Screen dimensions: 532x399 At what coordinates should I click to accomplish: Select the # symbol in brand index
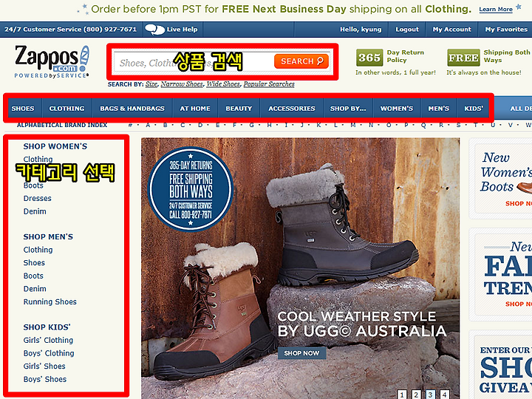coord(130,125)
